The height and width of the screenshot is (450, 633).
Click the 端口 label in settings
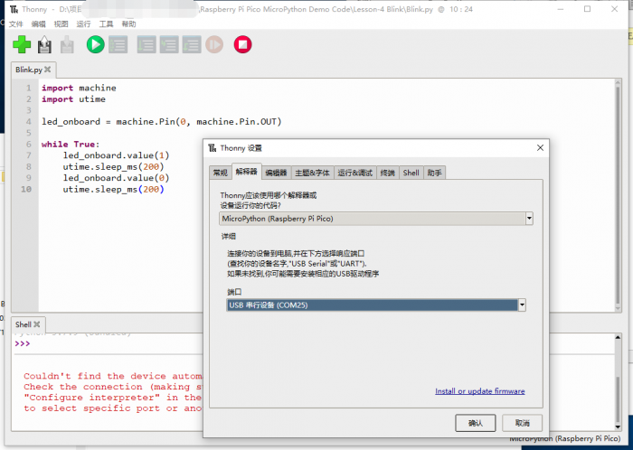coord(234,292)
